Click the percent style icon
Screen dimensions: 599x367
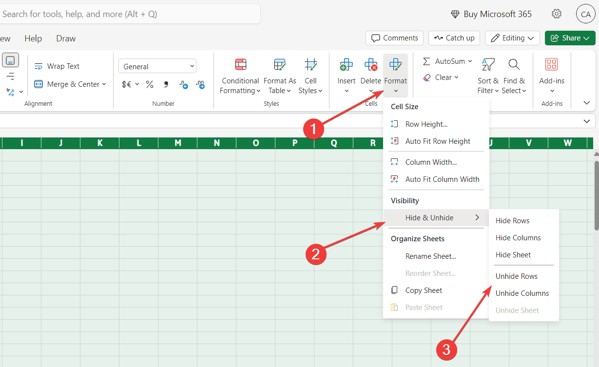click(x=150, y=84)
